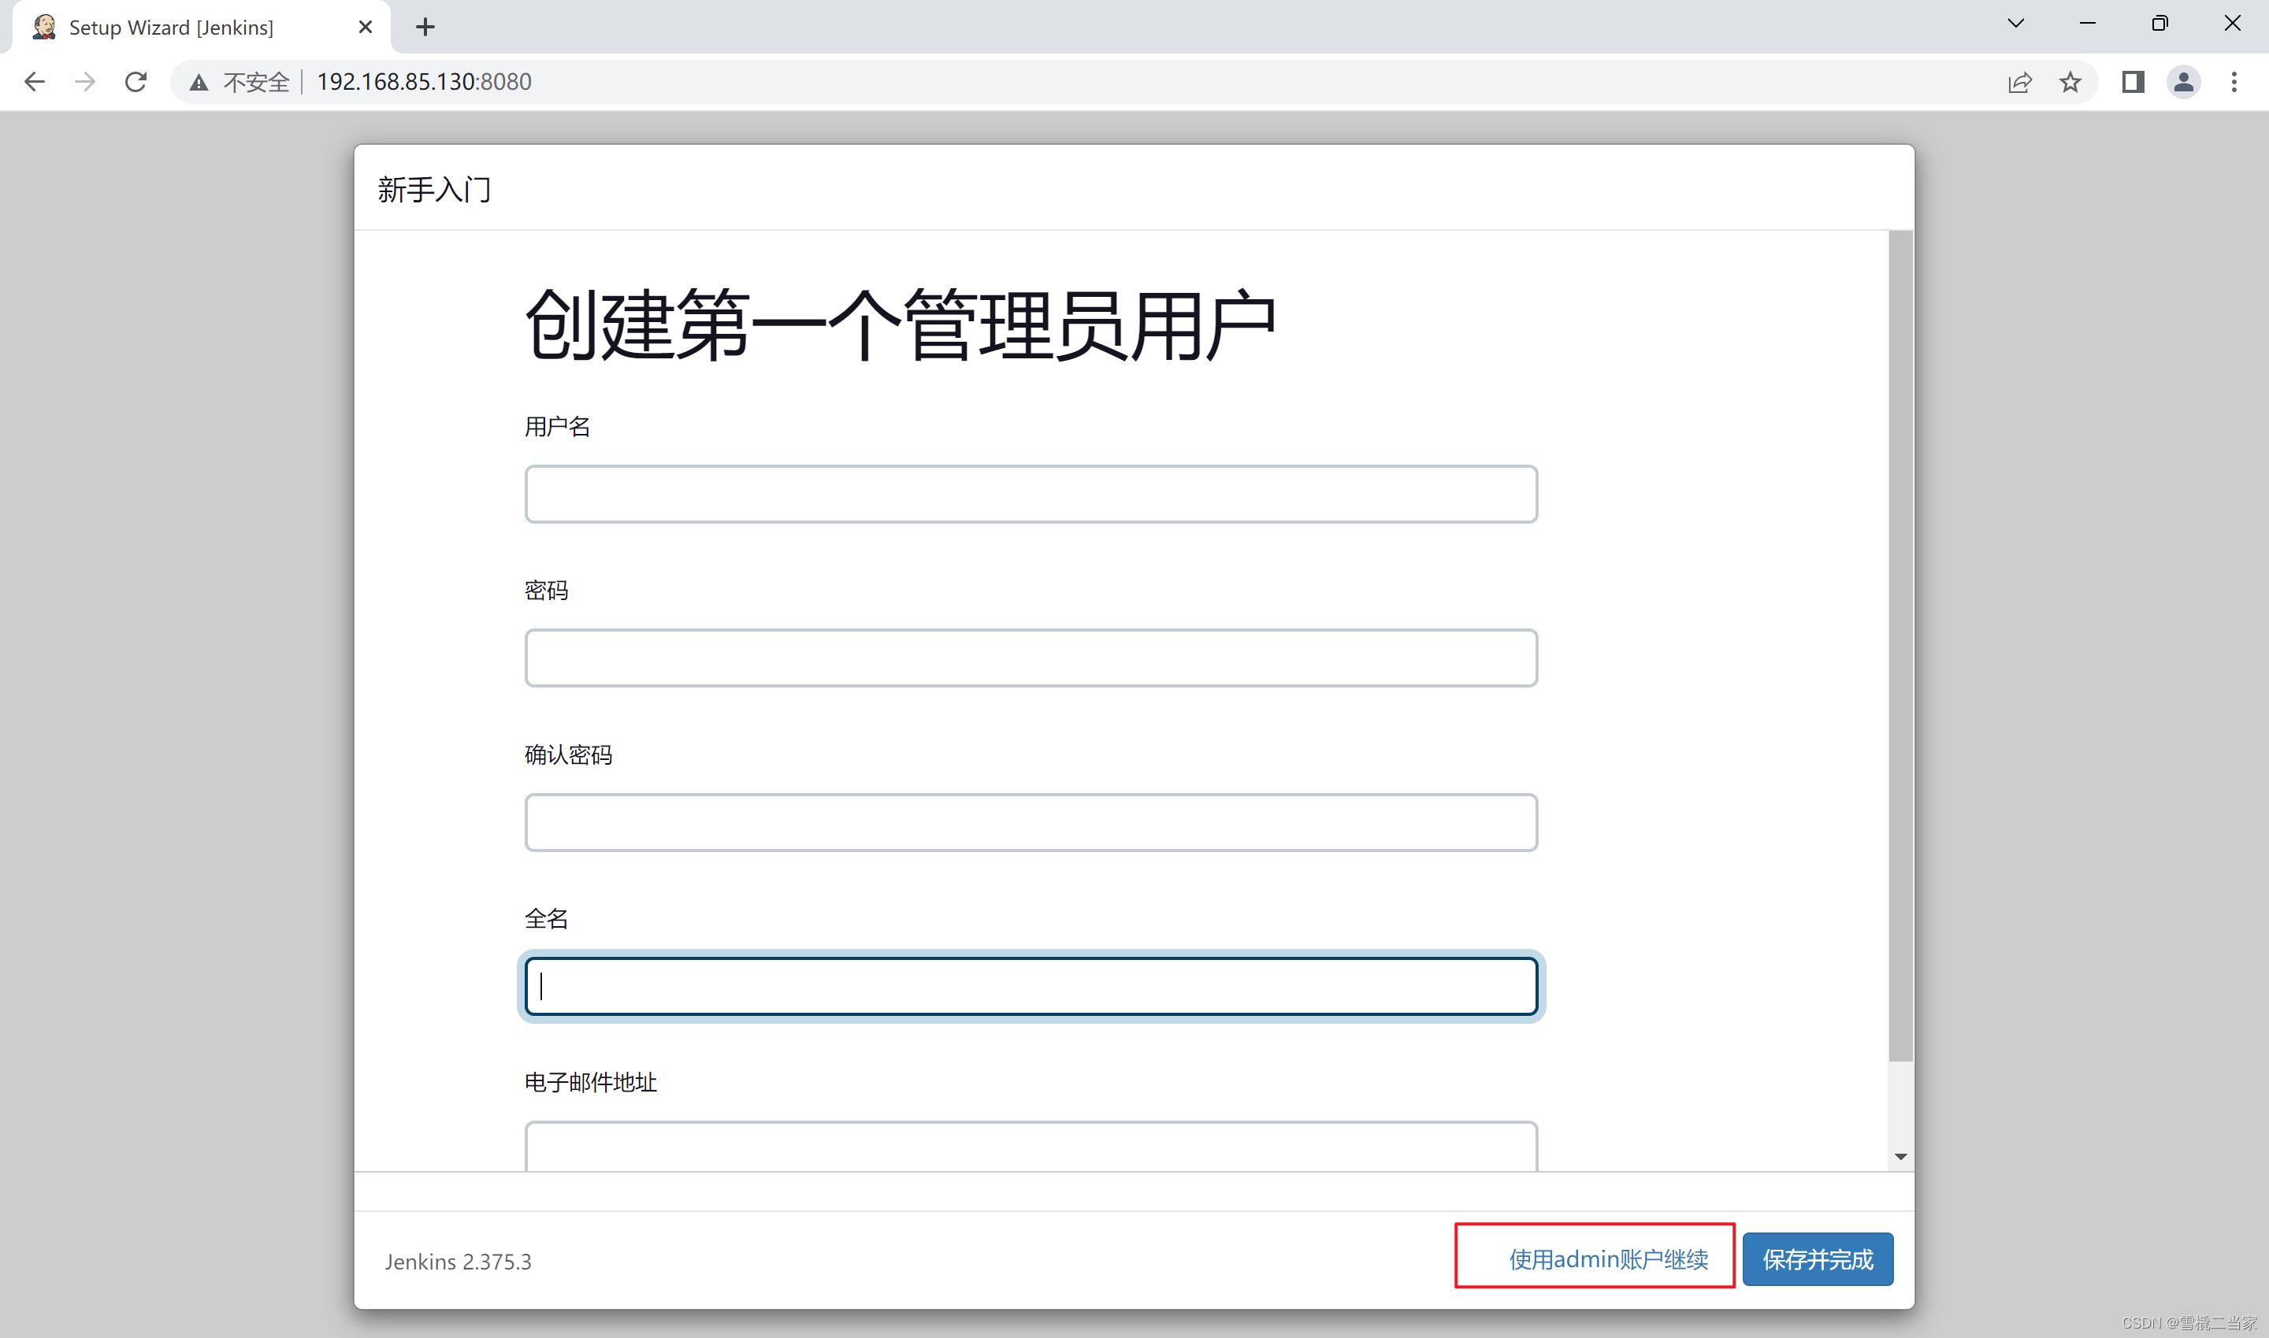Viewport: 2269px width, 1338px height.
Task: Click the 用户名 input field
Action: pyautogui.click(x=1031, y=494)
